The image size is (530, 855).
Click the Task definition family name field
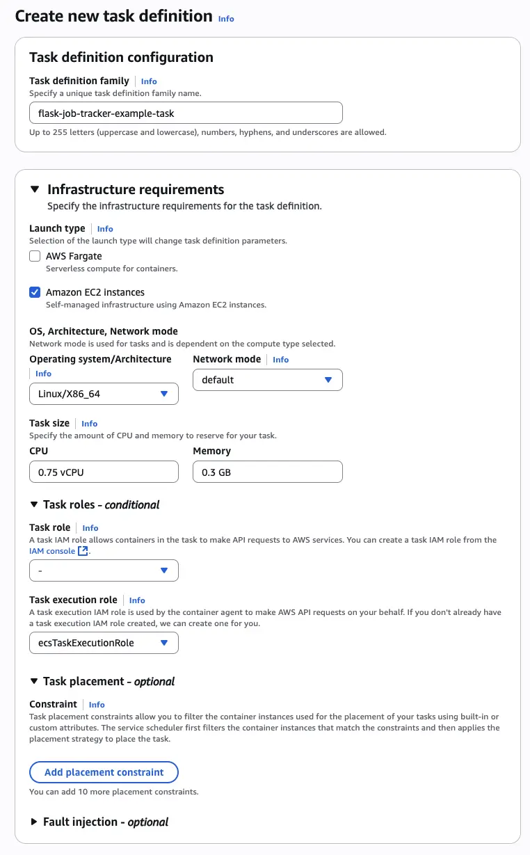pyautogui.click(x=186, y=113)
